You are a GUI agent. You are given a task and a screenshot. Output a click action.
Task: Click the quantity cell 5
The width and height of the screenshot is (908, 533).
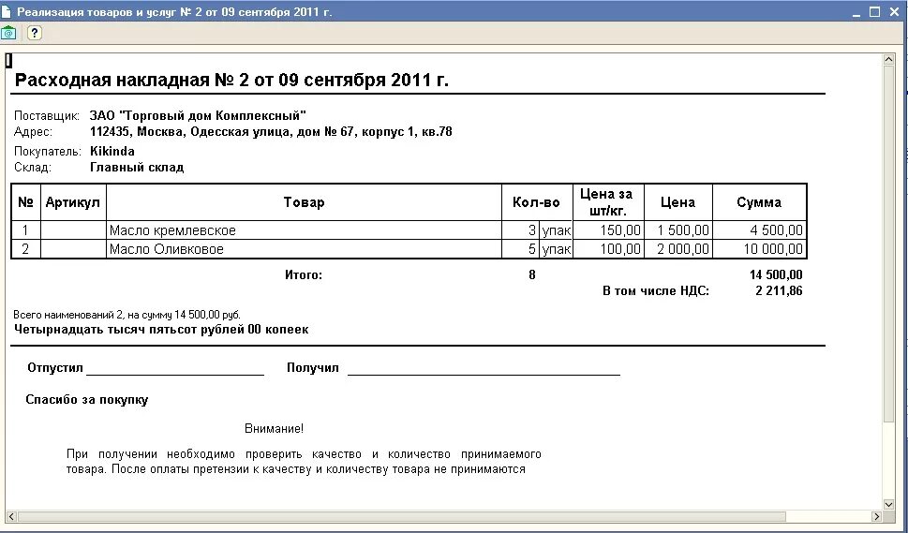(x=521, y=249)
